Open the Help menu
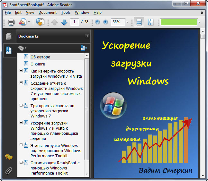The image size is (208, 181). coord(97,13)
